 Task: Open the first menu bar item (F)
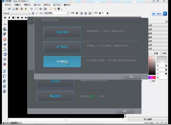click(x=8, y=5)
